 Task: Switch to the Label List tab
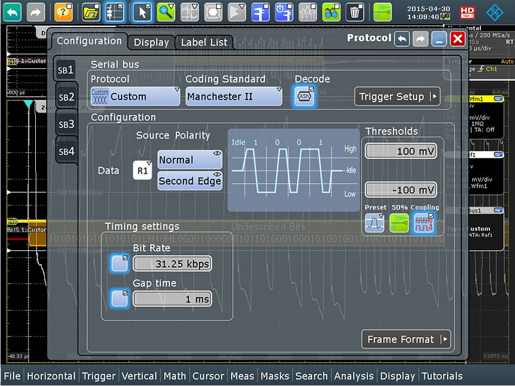coord(204,42)
